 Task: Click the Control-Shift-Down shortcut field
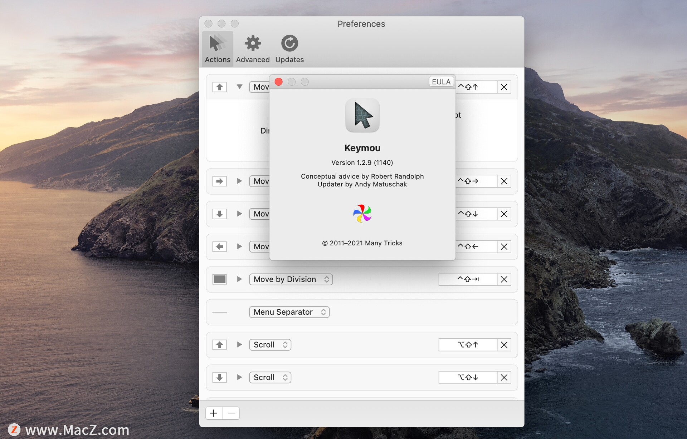(476, 214)
